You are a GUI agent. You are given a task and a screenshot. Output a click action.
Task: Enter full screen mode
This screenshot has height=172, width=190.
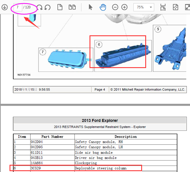click(188, 7)
